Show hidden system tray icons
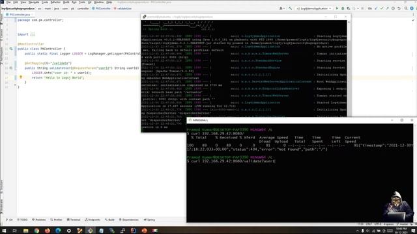This screenshot has width=417, height=234. point(357,231)
